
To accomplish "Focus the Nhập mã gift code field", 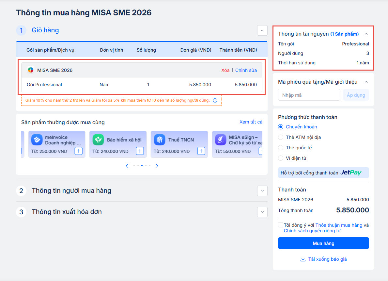I will (309, 95).
